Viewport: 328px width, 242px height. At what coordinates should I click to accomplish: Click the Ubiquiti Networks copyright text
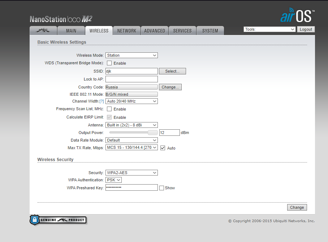pyautogui.click(x=271, y=221)
